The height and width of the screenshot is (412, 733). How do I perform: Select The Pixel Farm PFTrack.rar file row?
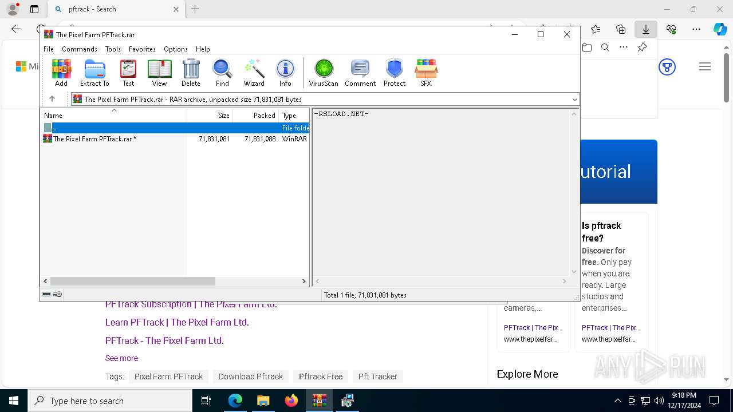175,138
